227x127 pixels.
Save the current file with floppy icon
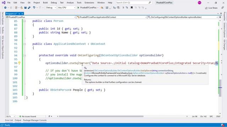pos(26,8)
